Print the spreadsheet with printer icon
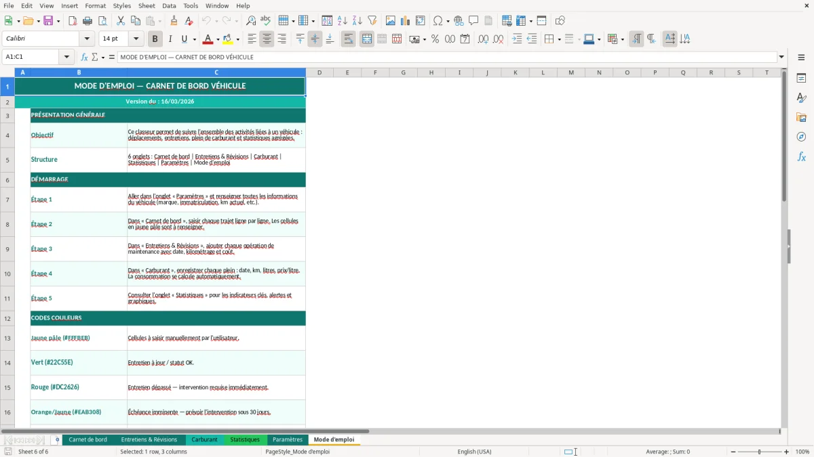 coord(87,21)
